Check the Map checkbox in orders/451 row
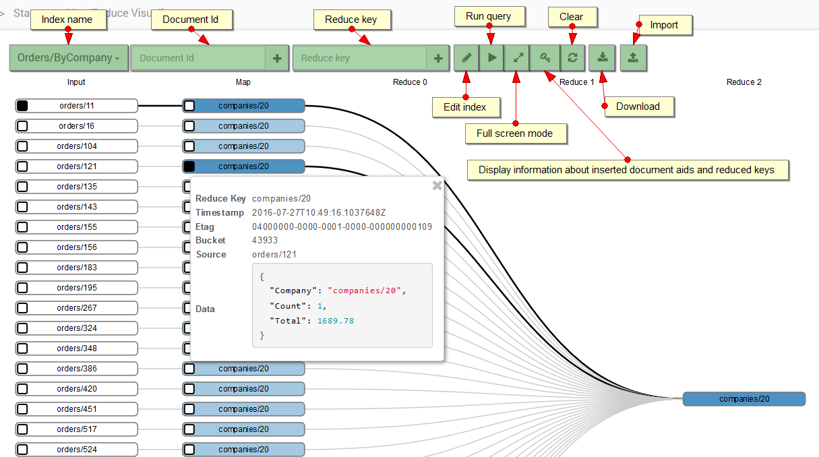 pos(189,409)
